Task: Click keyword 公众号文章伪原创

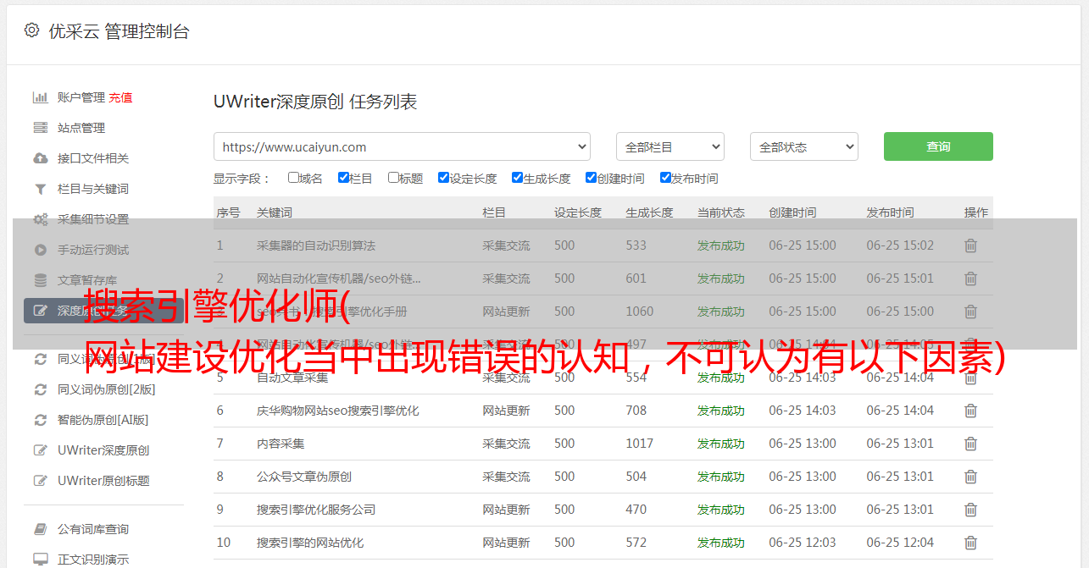Action: click(304, 477)
